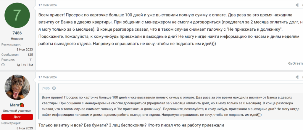The image size is (303, 130).
Task: Click share icon on Maru's post
Action: [297, 77]
